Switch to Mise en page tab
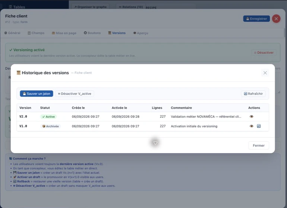Viewport: 287px width, 208px height. click(64, 33)
